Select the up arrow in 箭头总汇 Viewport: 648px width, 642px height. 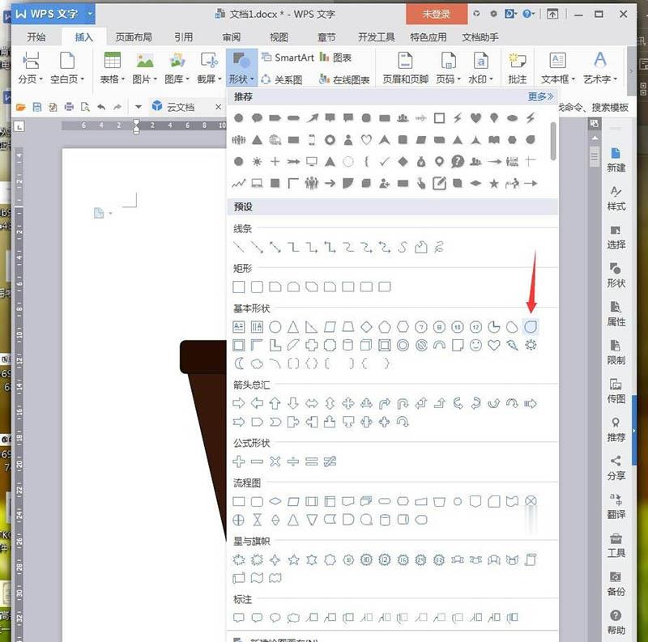tap(275, 403)
